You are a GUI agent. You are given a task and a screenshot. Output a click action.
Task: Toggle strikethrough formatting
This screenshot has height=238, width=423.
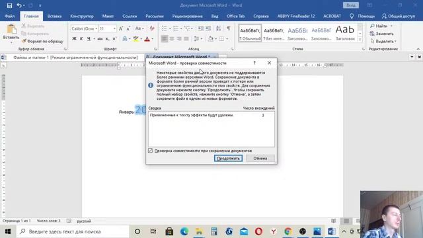(100, 39)
